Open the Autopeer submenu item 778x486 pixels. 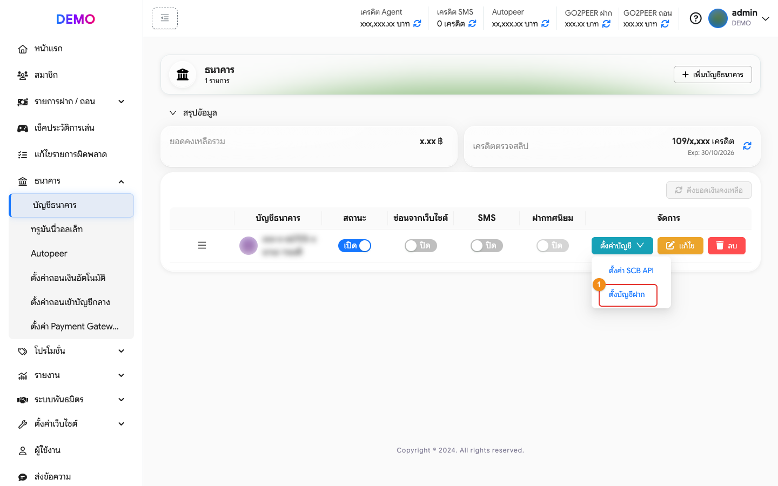click(x=71, y=254)
